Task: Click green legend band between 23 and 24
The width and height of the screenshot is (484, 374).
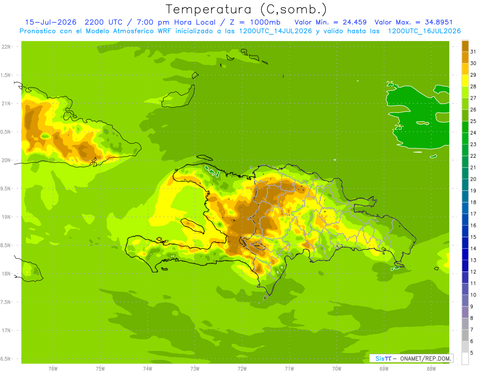Action: click(465, 138)
